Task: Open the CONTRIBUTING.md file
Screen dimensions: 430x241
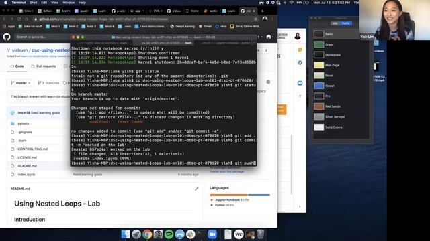Action: click(33, 149)
